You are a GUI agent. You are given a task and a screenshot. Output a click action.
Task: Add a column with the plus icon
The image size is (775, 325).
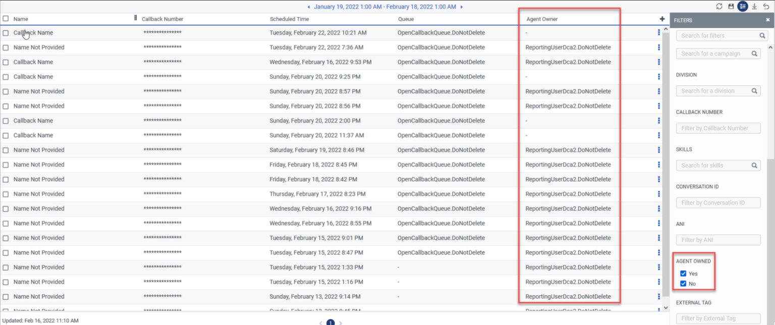[x=662, y=19]
